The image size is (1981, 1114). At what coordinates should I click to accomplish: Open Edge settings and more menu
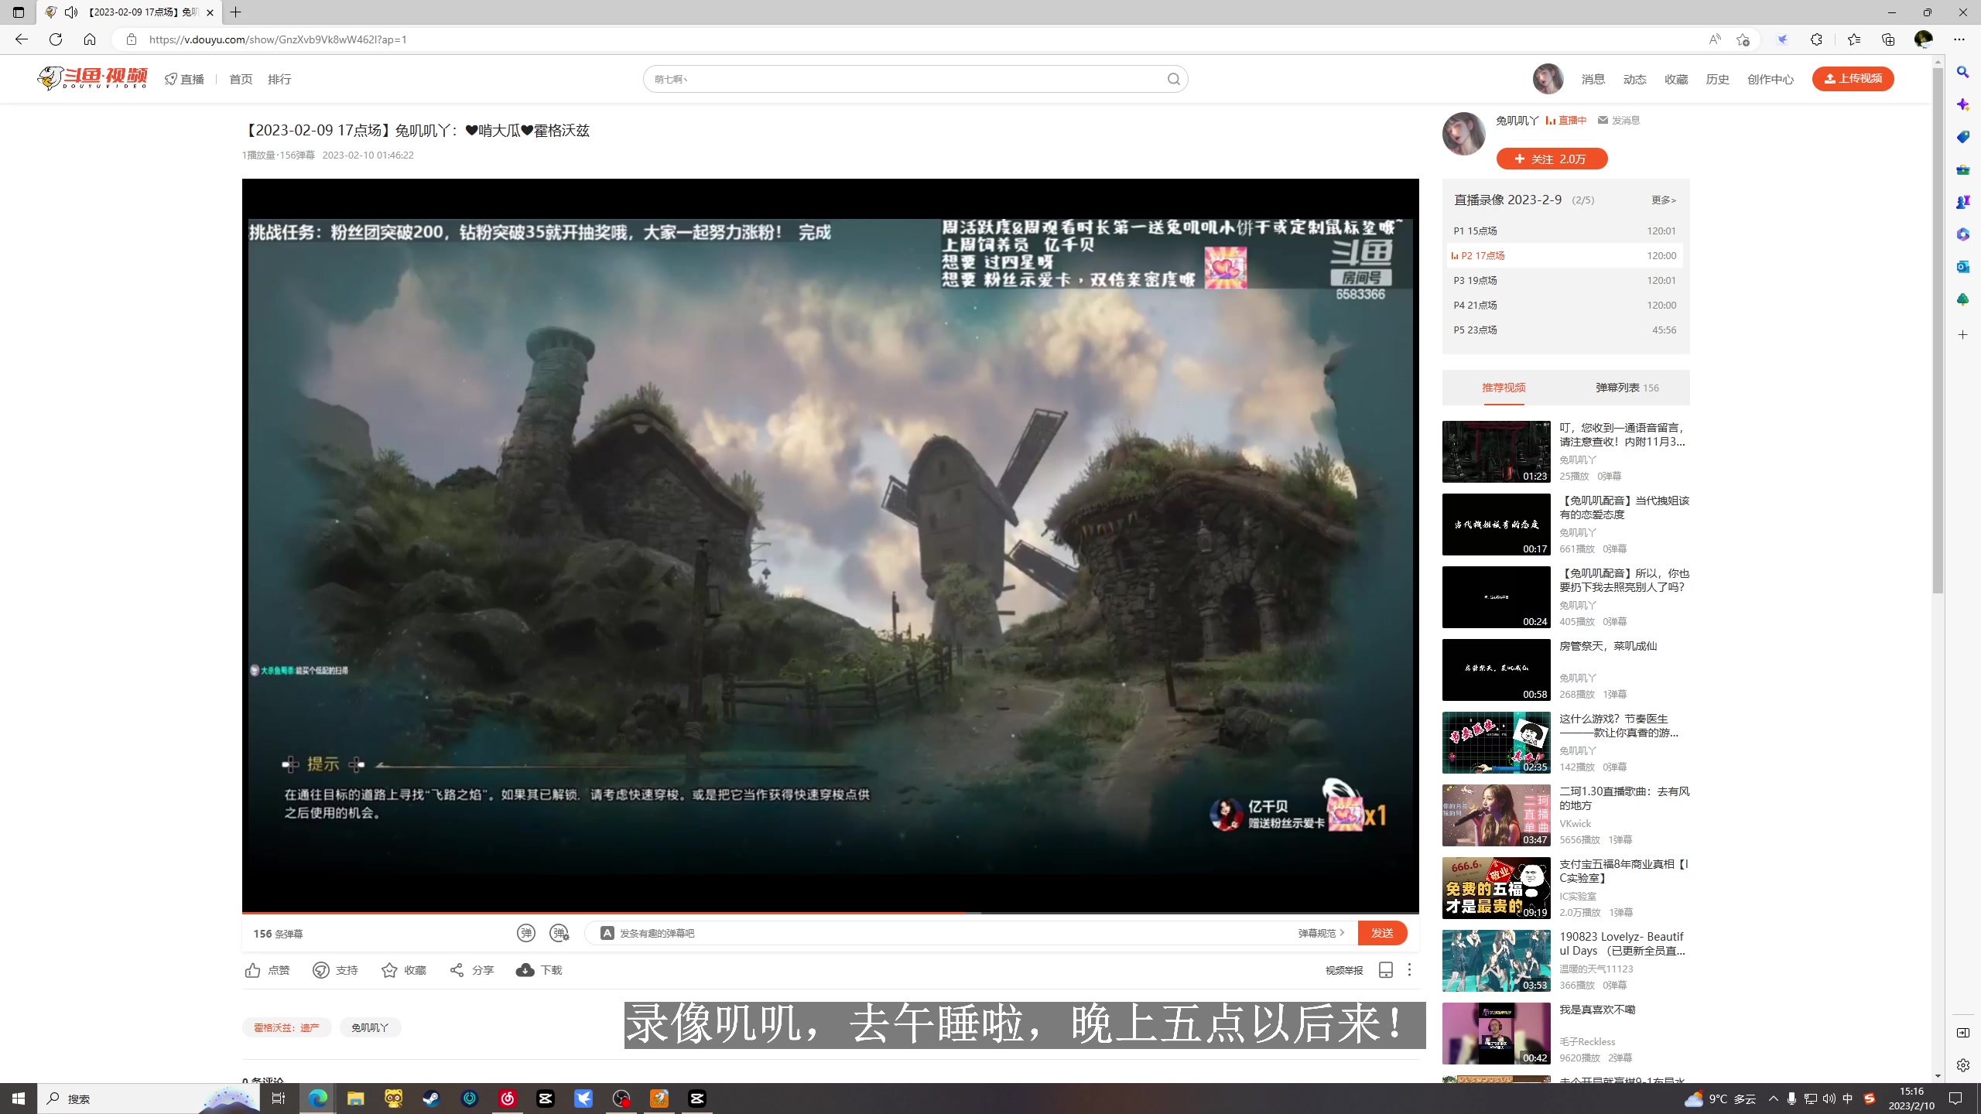tap(1959, 39)
